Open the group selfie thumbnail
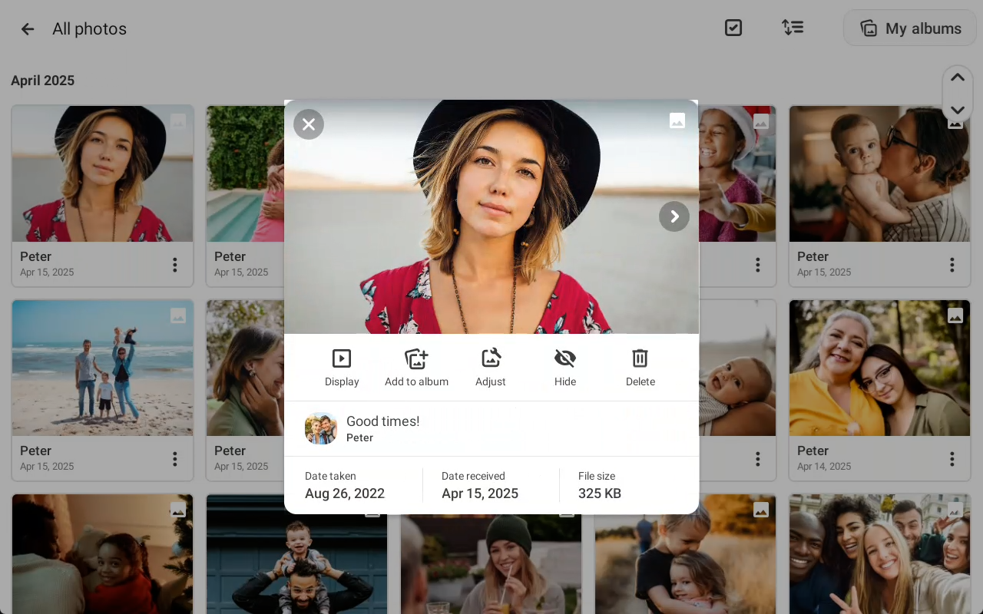This screenshot has height=614, width=983. tap(879, 554)
